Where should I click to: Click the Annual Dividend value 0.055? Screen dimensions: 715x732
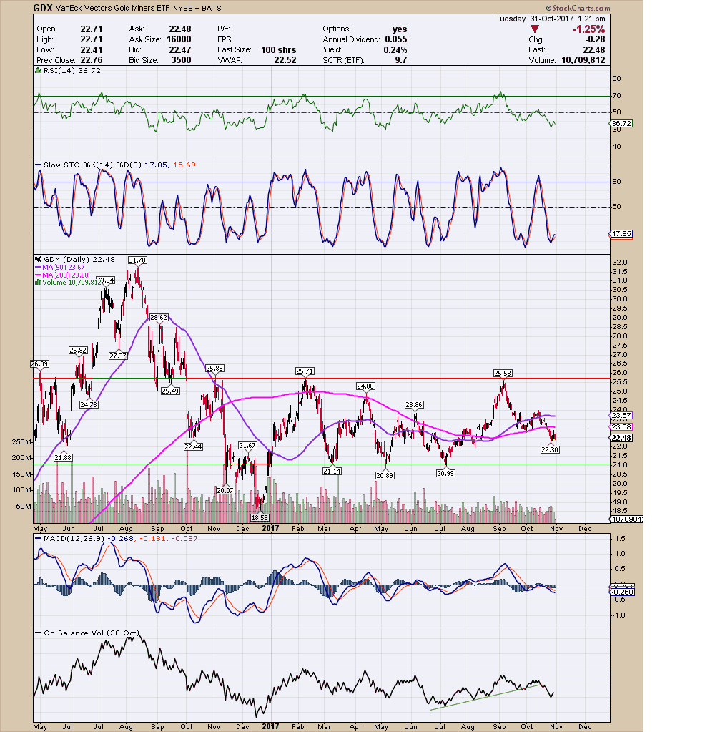click(x=395, y=39)
